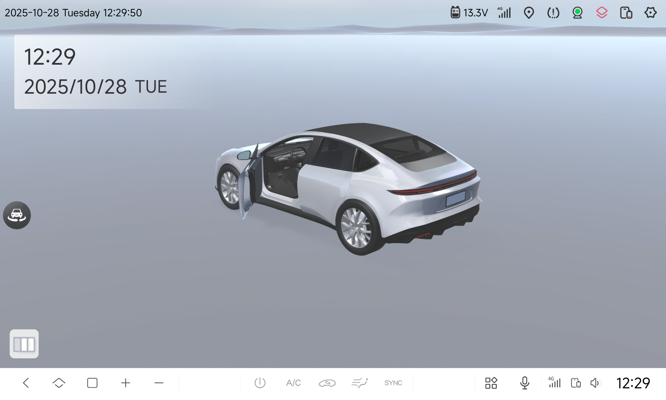Tap the home navigation button

point(59,383)
